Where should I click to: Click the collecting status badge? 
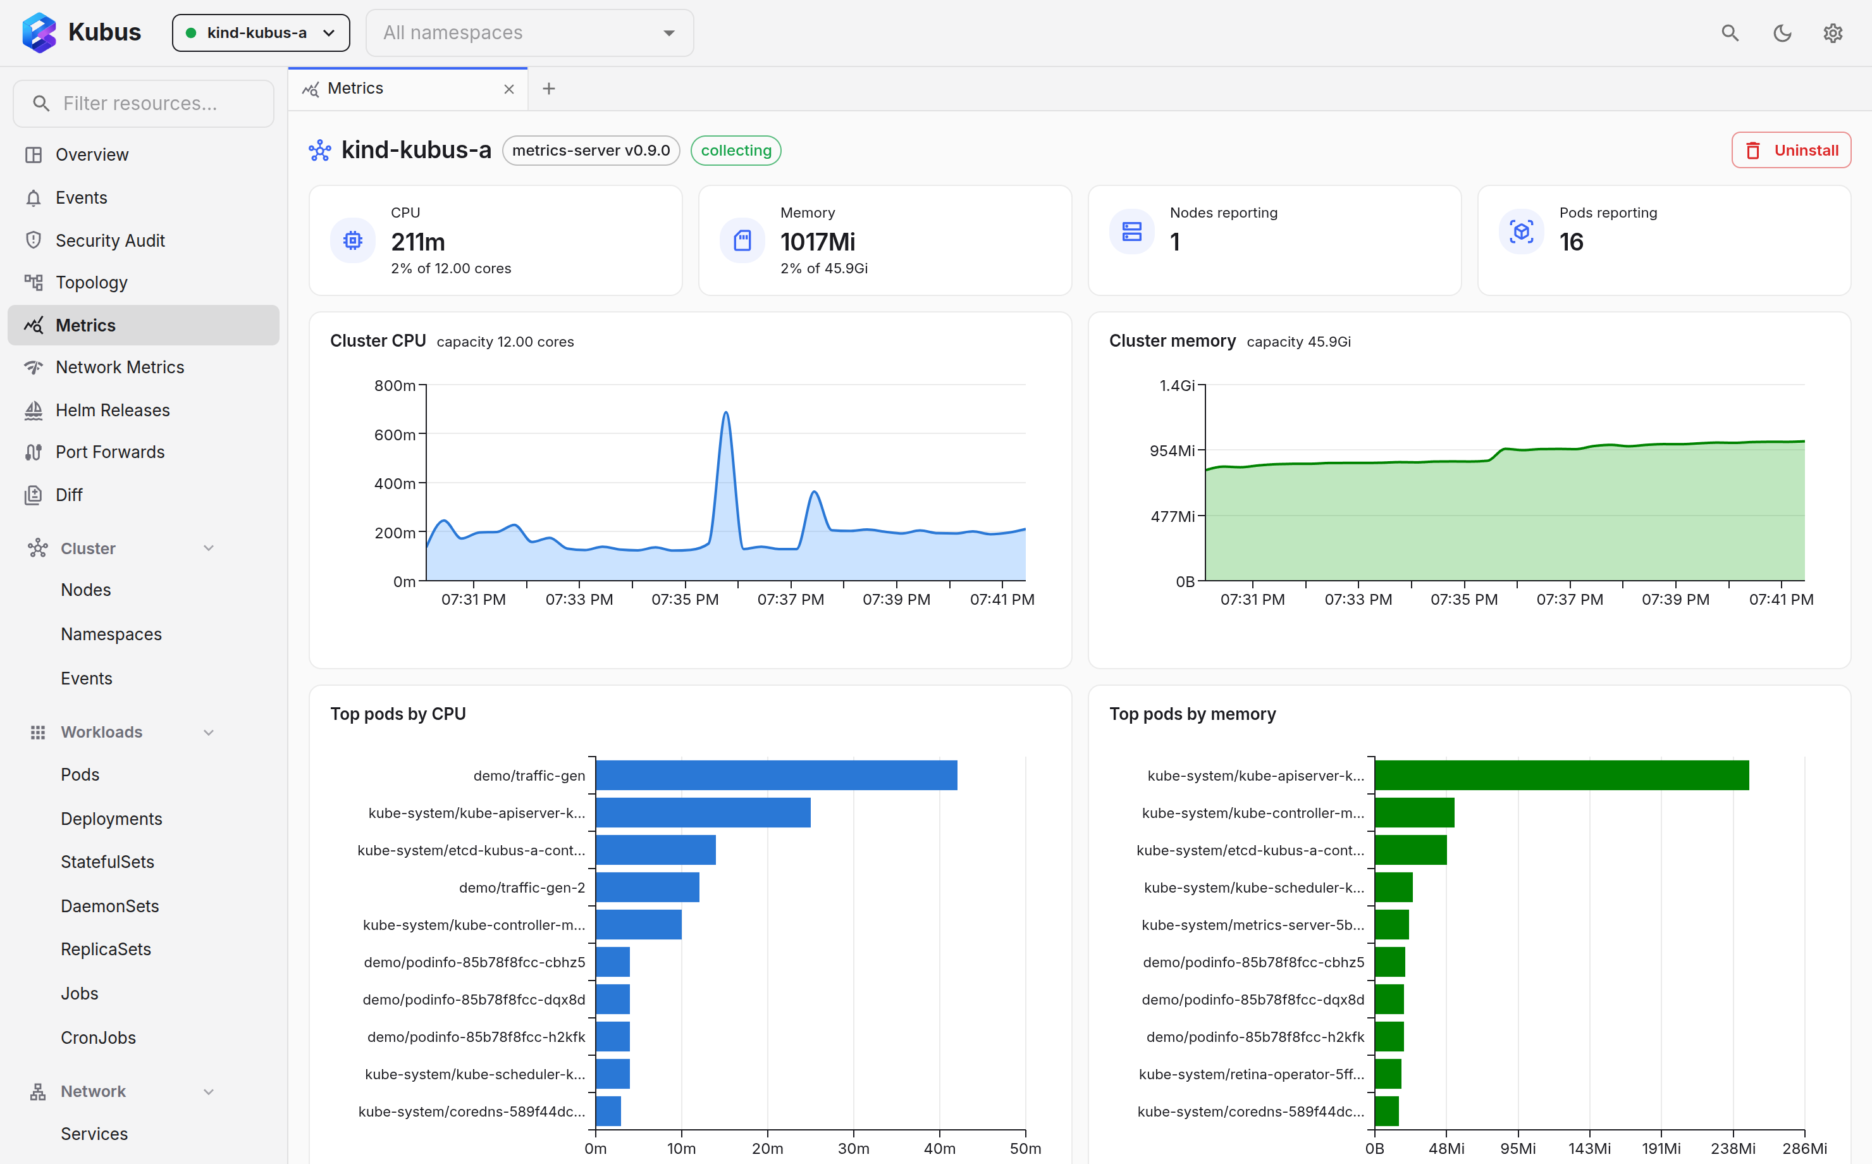(x=736, y=150)
